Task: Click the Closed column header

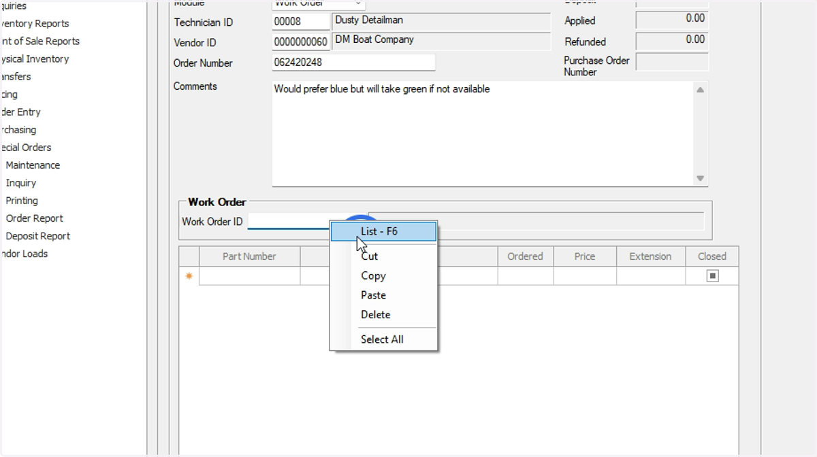Action: click(x=712, y=256)
